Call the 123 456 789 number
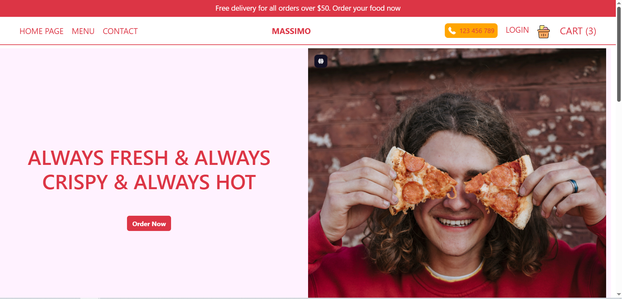Screen dimensions: 622x299 tap(471, 30)
